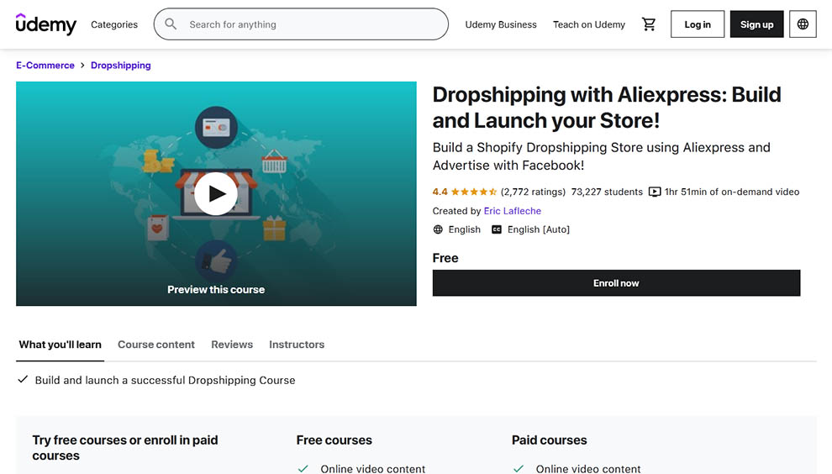Click the star rating icons

tap(474, 192)
